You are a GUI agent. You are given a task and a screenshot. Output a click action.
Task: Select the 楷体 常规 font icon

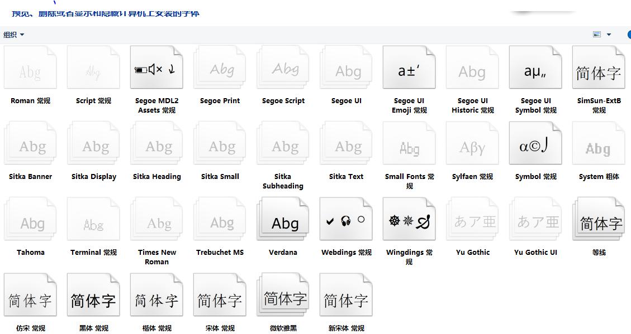156,295
